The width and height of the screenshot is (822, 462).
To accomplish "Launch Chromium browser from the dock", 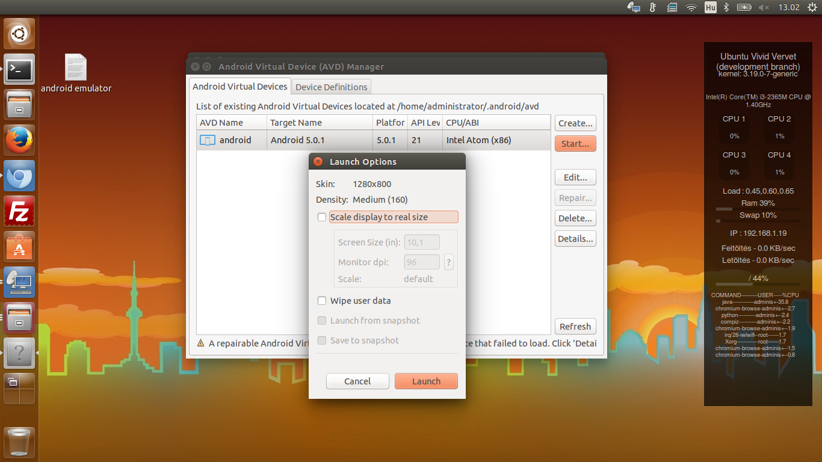I will click(19, 176).
